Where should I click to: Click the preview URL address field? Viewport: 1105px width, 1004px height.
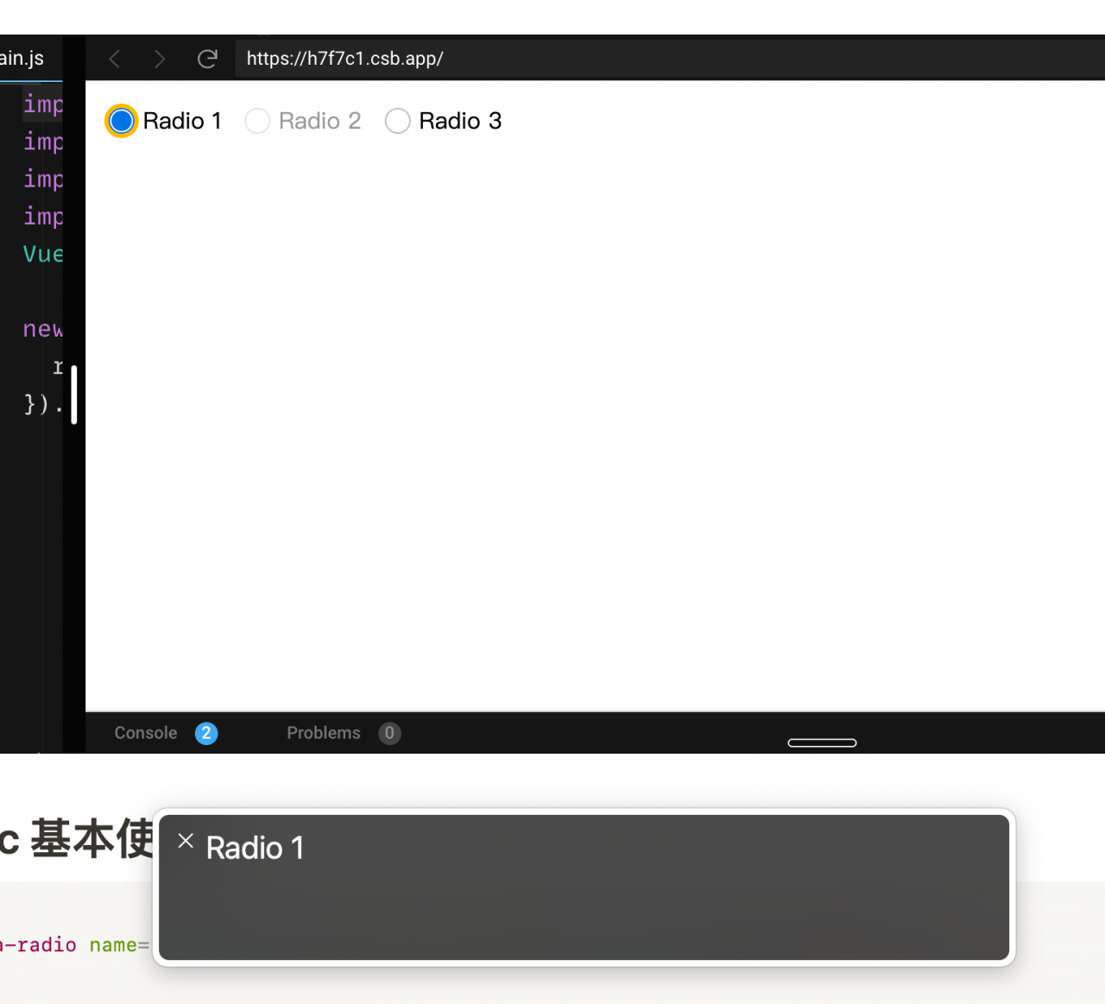click(x=604, y=59)
